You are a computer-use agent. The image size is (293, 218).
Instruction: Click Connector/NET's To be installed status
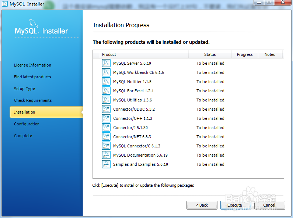click(210, 137)
